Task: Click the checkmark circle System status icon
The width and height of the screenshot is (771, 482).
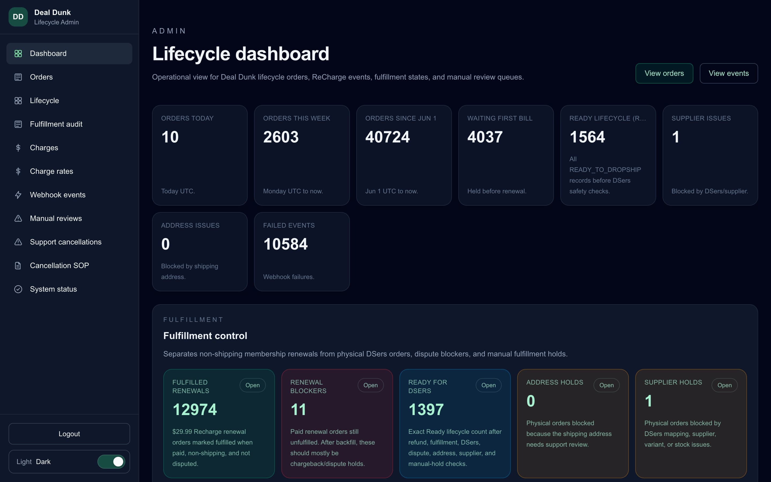Action: (18, 289)
